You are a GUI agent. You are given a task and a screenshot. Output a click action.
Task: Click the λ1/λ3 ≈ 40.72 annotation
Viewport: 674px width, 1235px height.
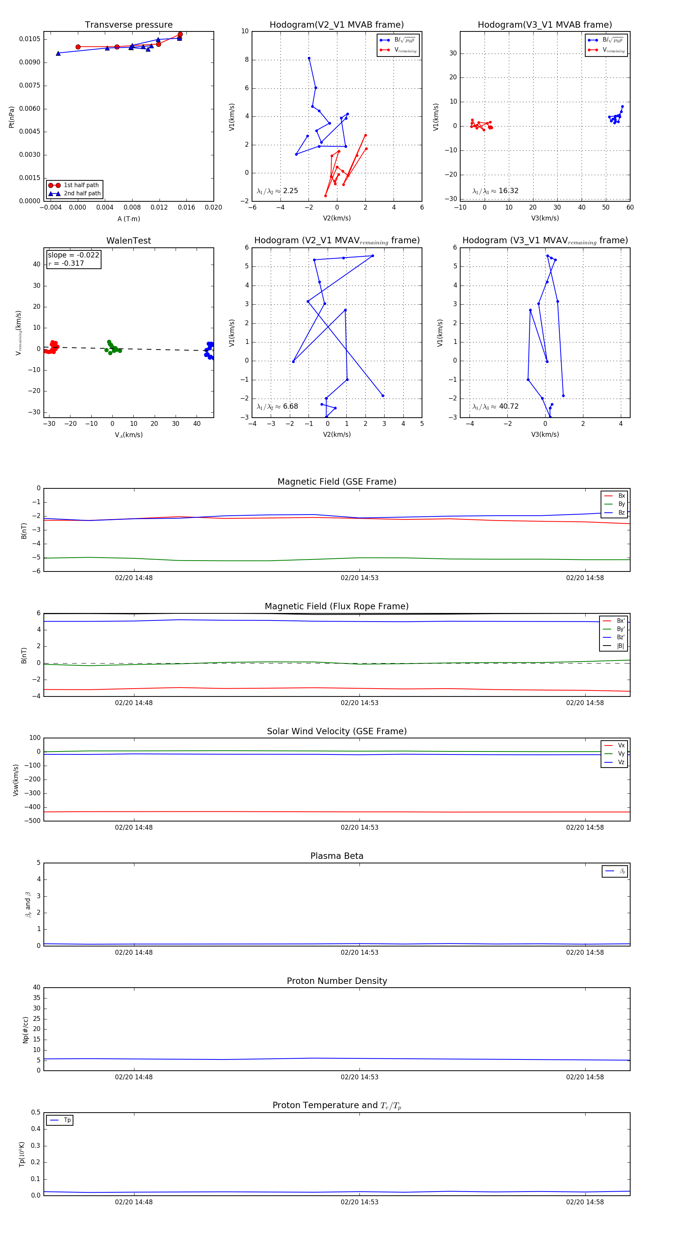coord(495,406)
